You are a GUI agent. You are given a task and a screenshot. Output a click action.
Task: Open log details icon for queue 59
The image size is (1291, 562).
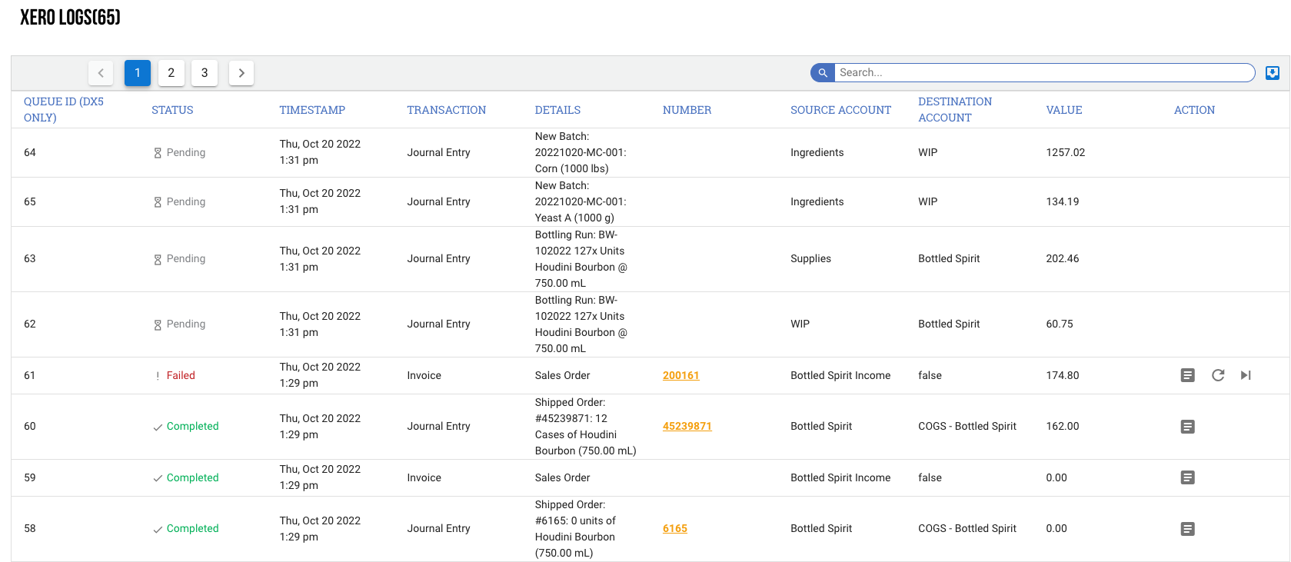click(x=1188, y=477)
